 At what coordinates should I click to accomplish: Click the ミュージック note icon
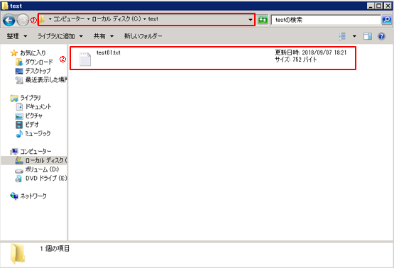coord(19,134)
